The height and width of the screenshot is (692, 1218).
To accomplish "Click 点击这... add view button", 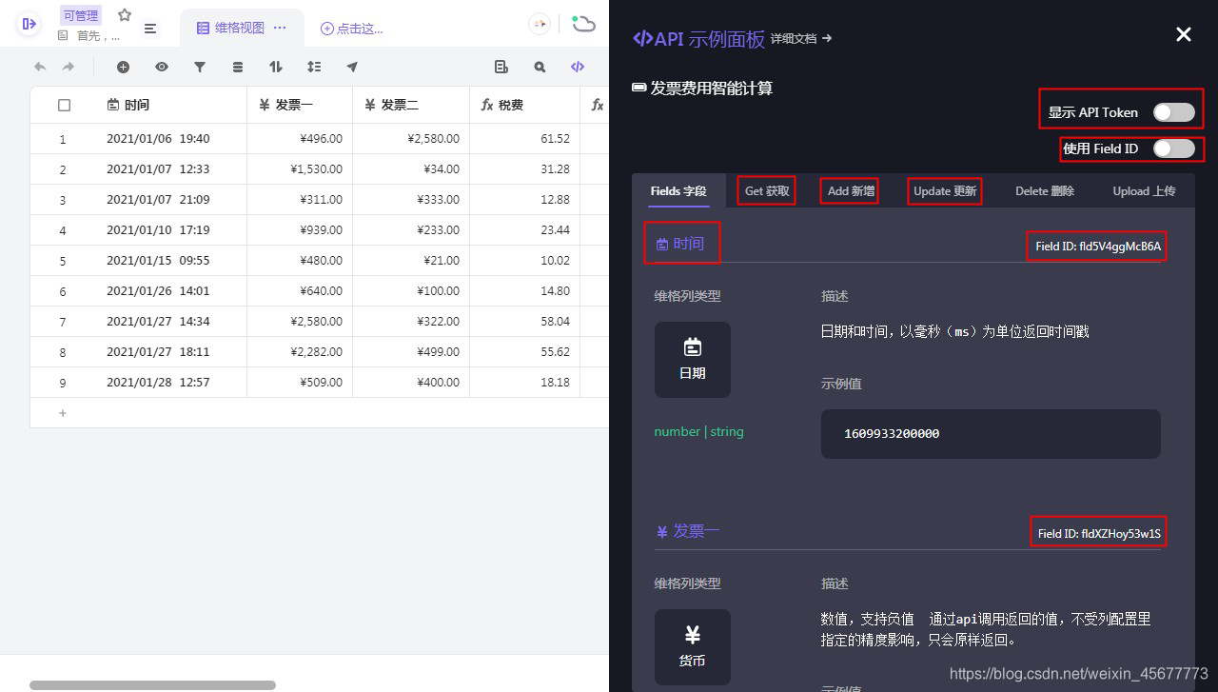I will pyautogui.click(x=352, y=29).
